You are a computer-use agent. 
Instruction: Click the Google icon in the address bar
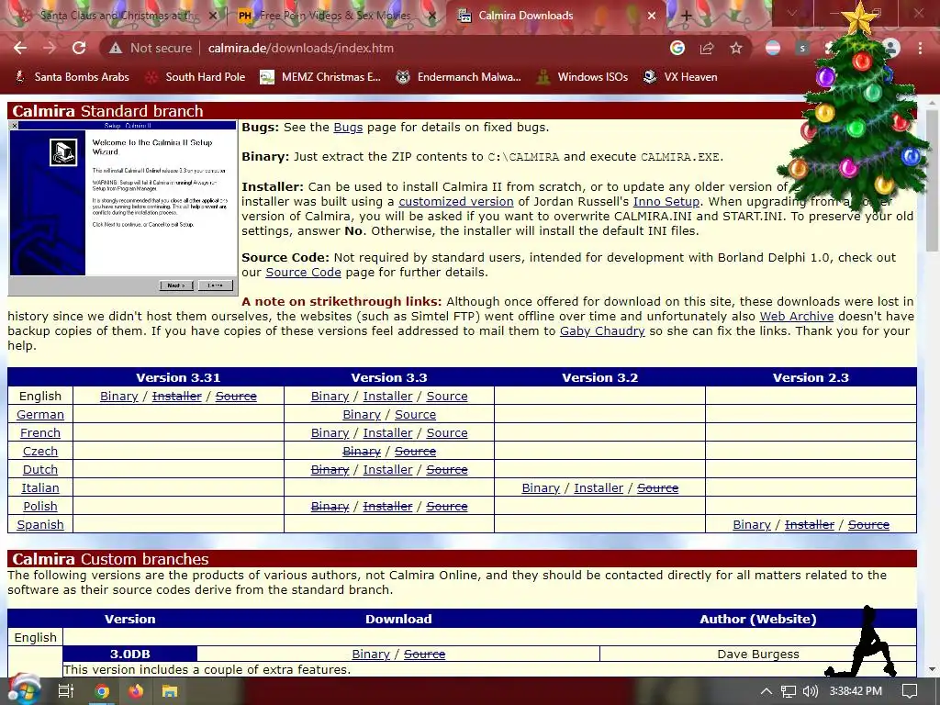tap(677, 48)
